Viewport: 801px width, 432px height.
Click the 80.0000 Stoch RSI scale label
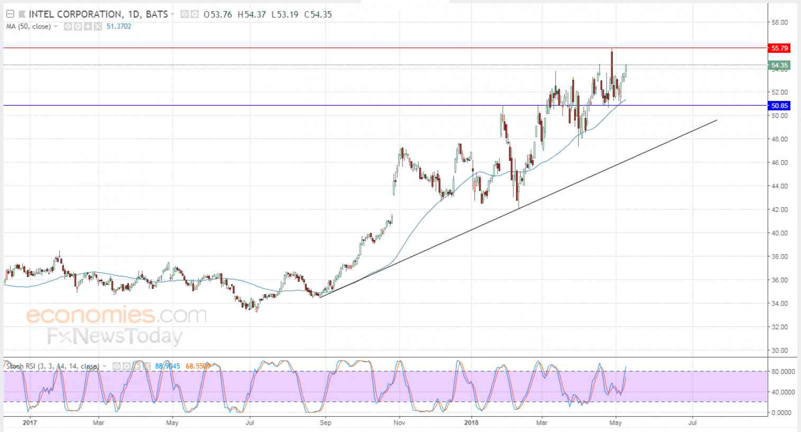pyautogui.click(x=783, y=372)
